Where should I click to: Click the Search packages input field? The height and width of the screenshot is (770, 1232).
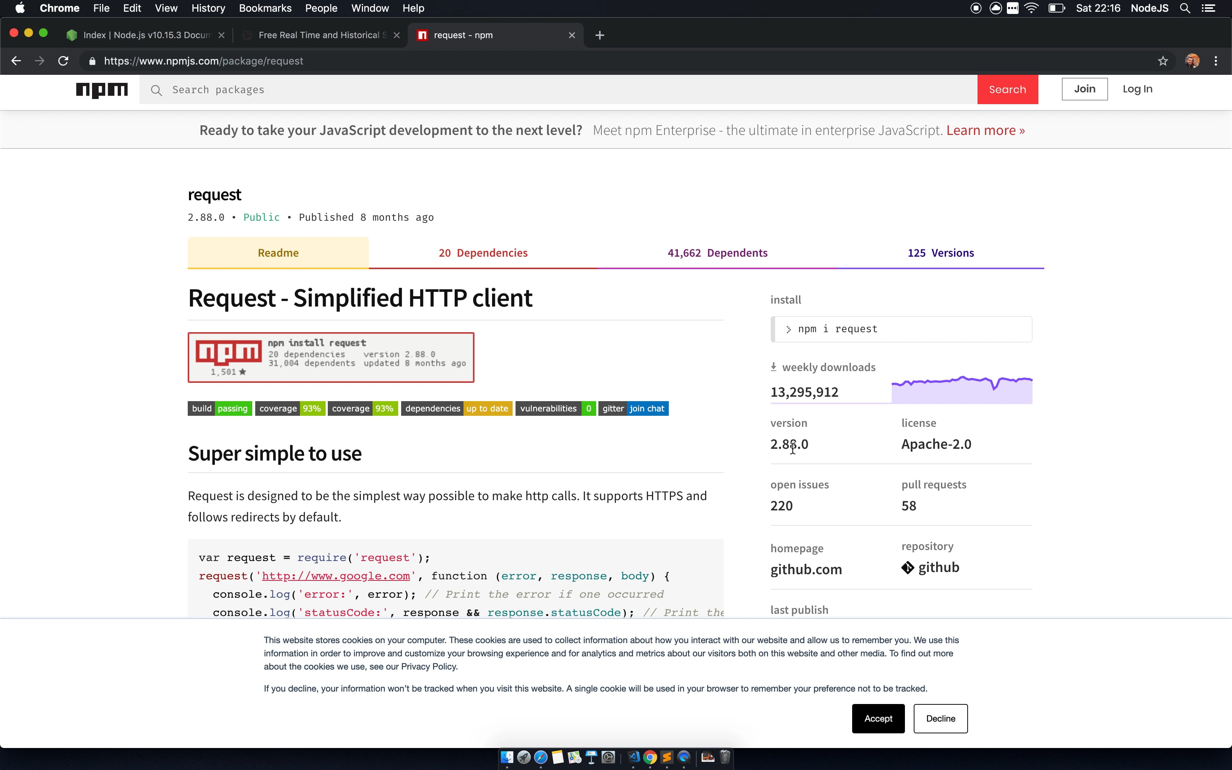pyautogui.click(x=558, y=89)
